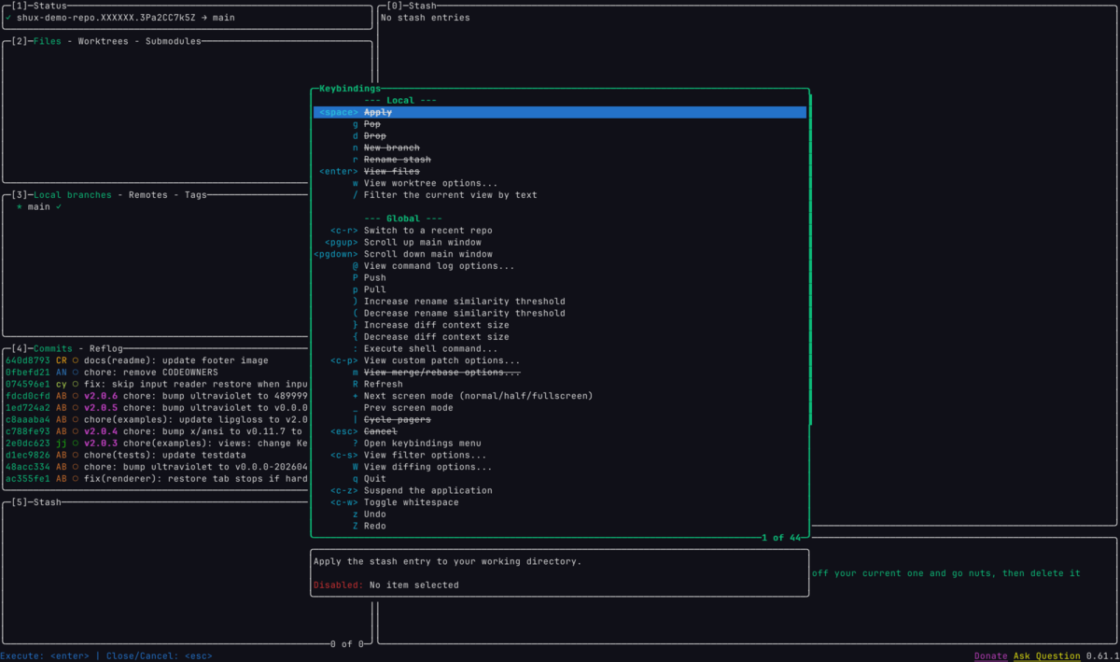Choose Switch to a recent repo
Screen dimensions: 1120x662
pos(560,231)
